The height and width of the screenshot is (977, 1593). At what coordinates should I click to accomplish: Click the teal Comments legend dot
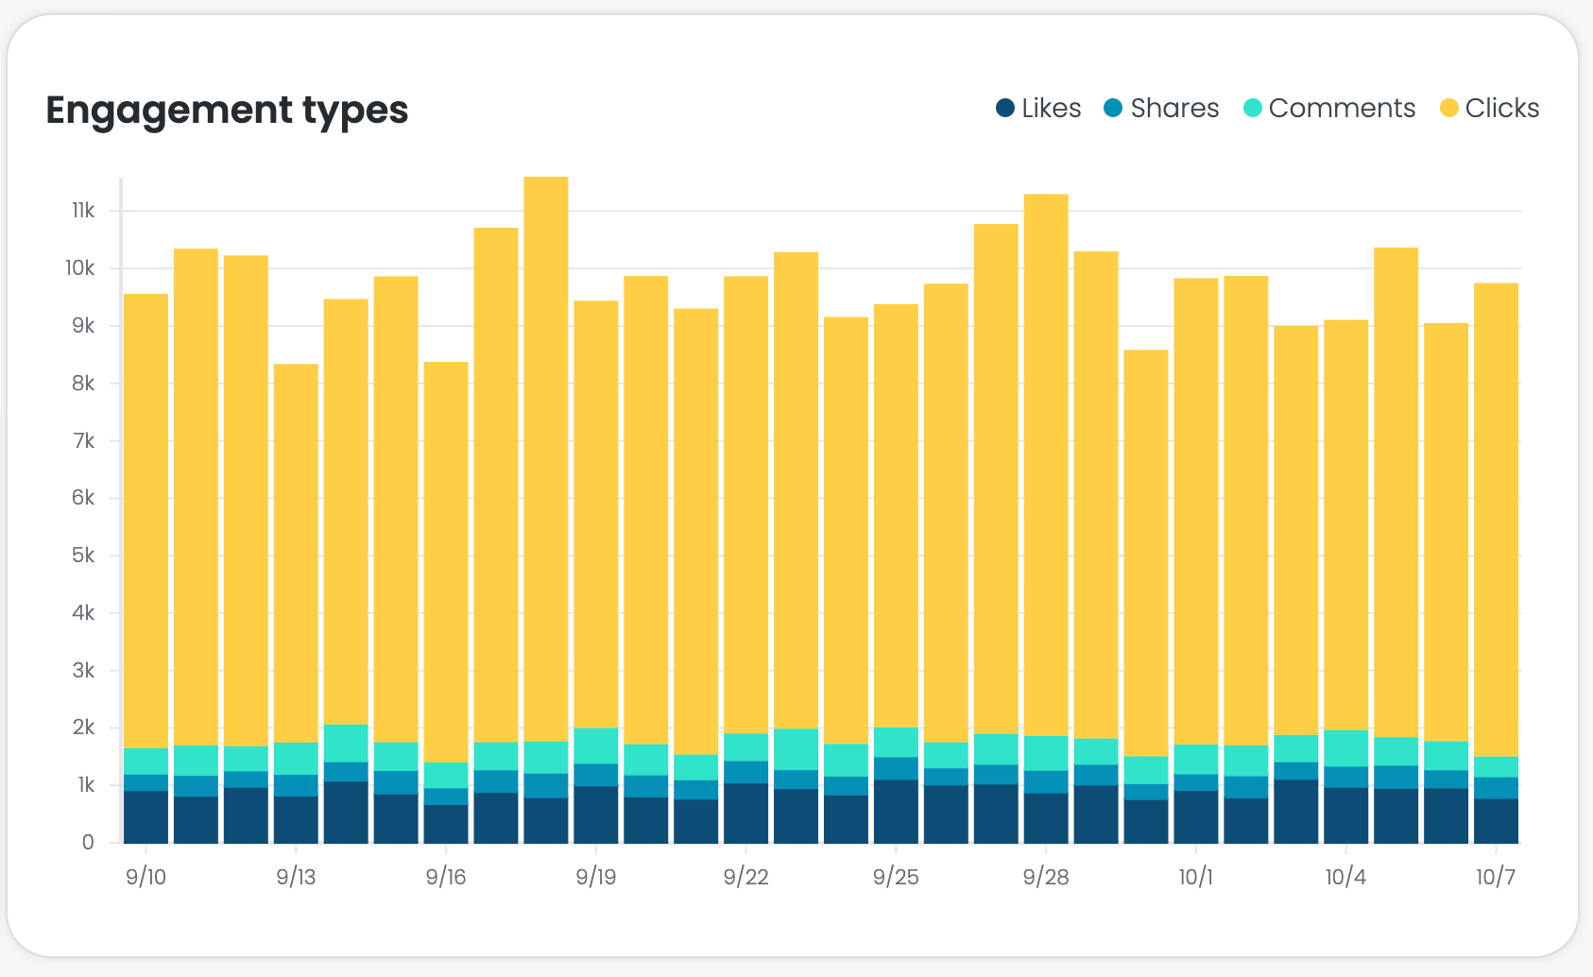1253,109
